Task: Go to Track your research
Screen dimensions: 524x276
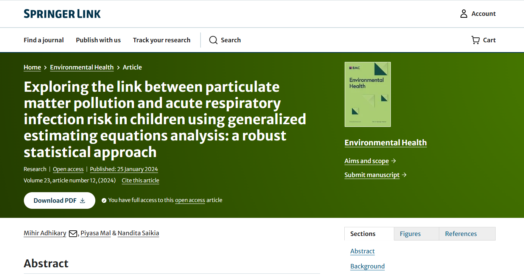Action: [162, 40]
